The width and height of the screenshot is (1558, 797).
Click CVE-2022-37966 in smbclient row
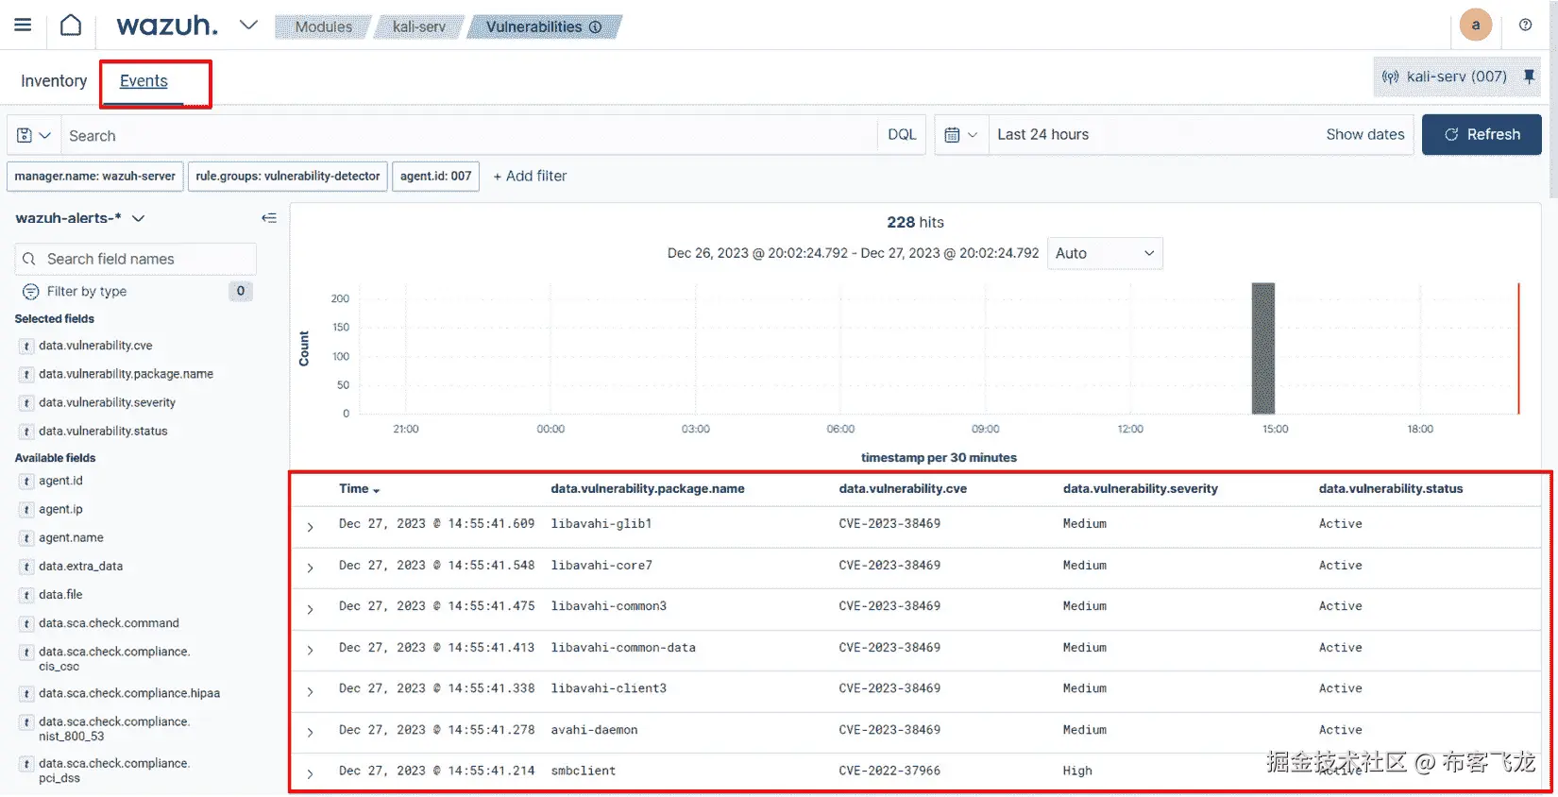click(889, 771)
